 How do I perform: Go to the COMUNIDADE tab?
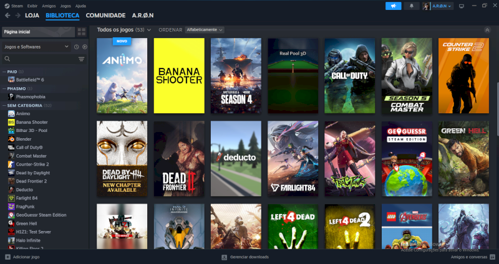tap(105, 16)
